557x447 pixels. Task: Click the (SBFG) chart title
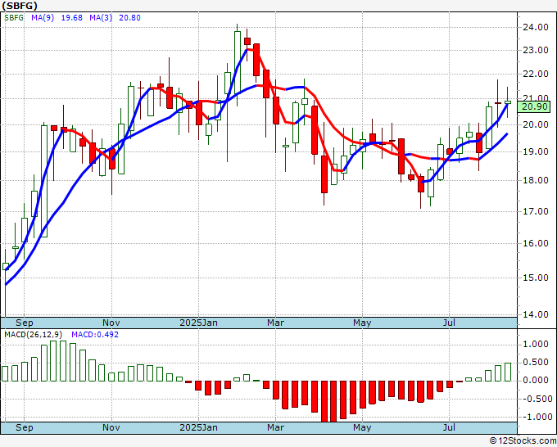coord(20,6)
